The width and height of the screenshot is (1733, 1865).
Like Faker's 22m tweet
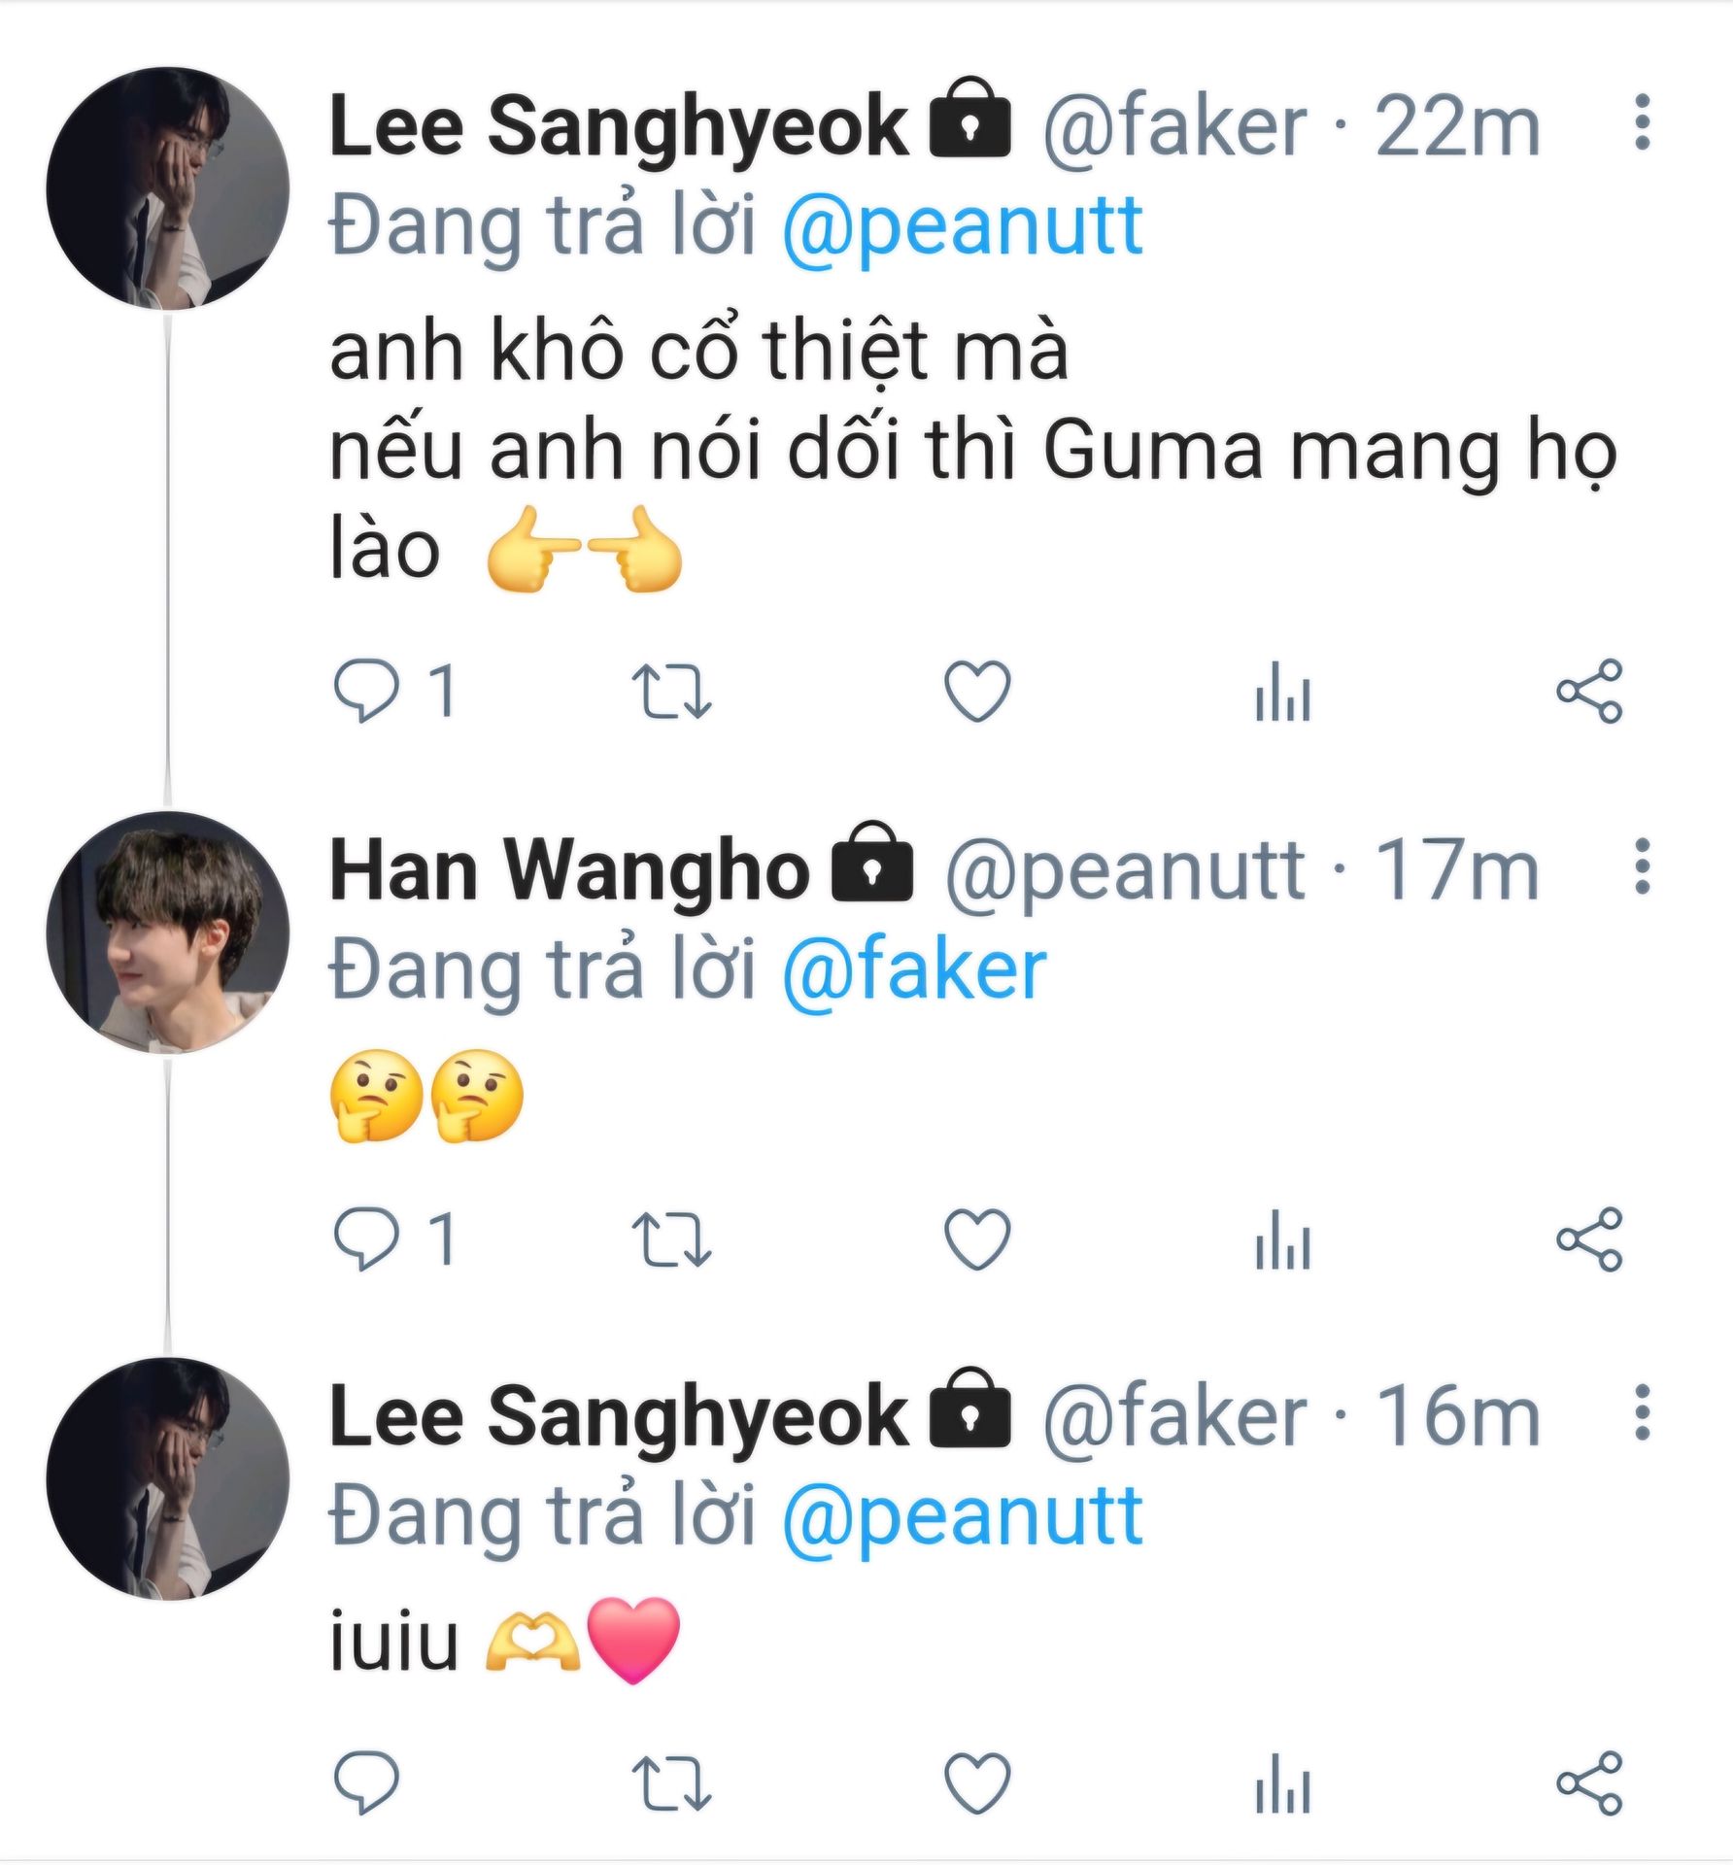(x=977, y=692)
